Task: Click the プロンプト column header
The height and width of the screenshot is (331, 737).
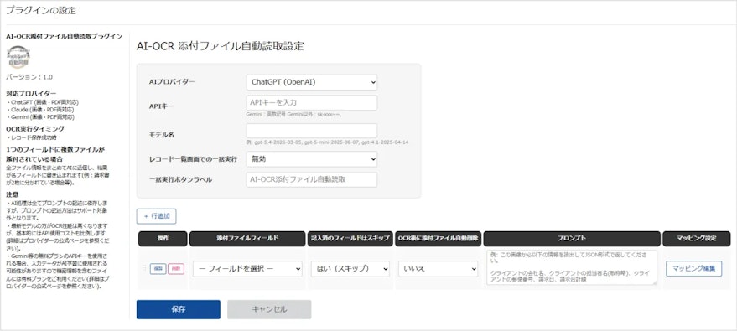Action: (x=572, y=239)
